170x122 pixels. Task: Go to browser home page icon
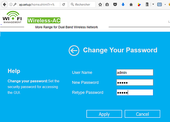[x=131, y=5]
